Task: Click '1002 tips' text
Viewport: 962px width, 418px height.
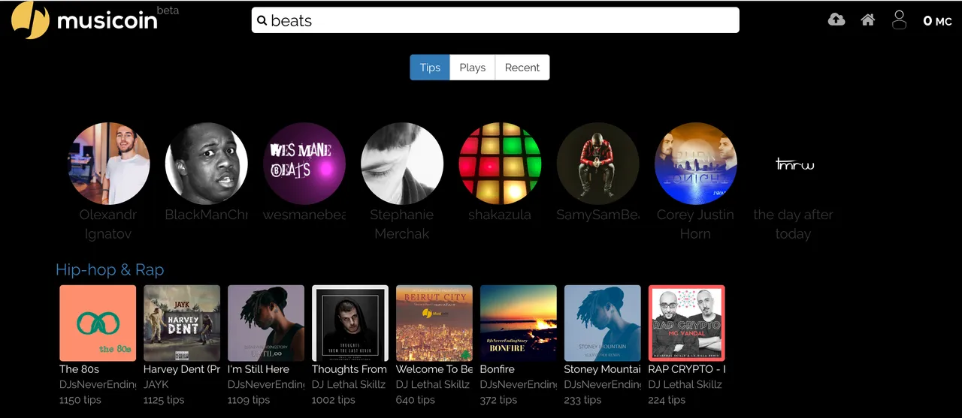Action: 334,400
